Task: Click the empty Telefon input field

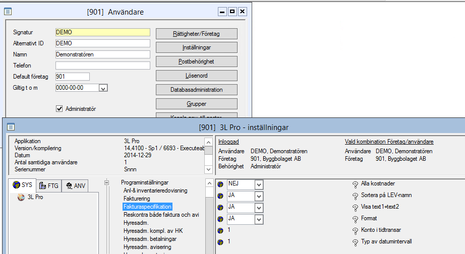Action: coord(102,66)
